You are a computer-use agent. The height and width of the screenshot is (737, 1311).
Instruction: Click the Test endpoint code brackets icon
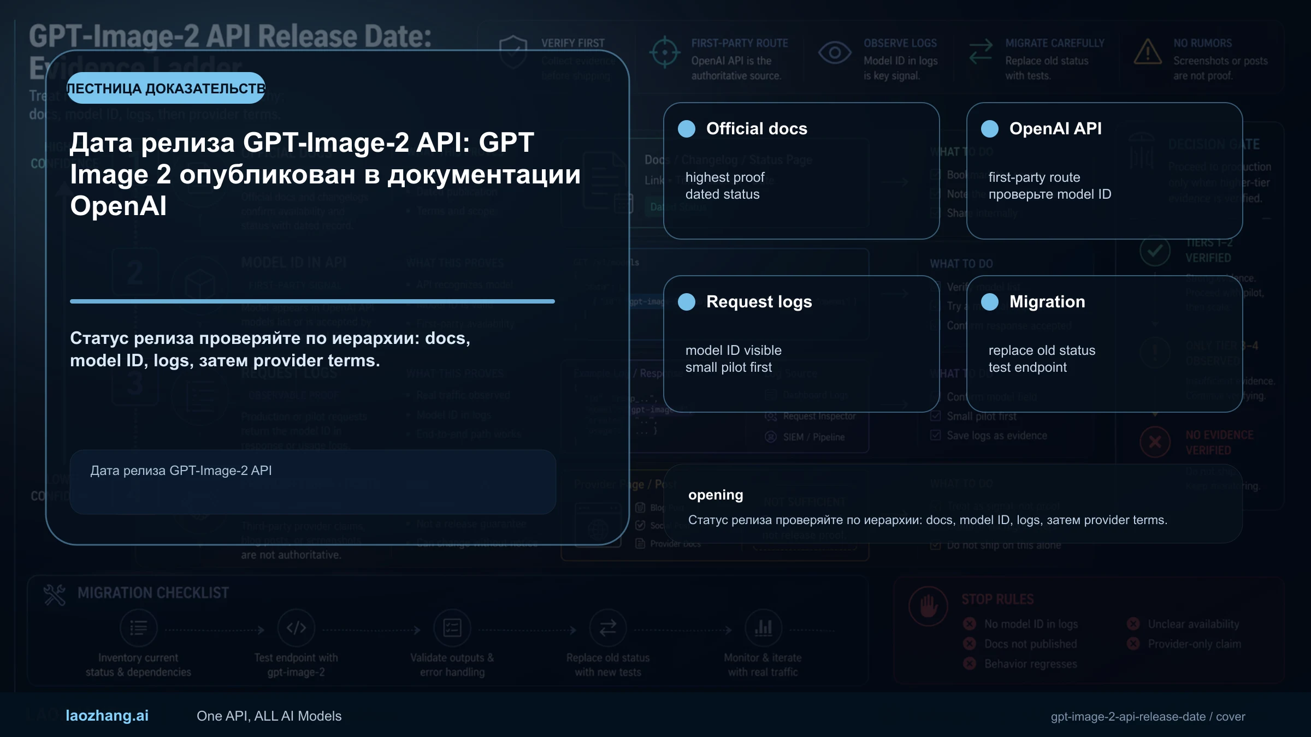click(x=296, y=628)
